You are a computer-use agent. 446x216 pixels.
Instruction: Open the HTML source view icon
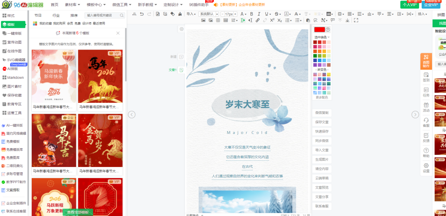(x=134, y=14)
